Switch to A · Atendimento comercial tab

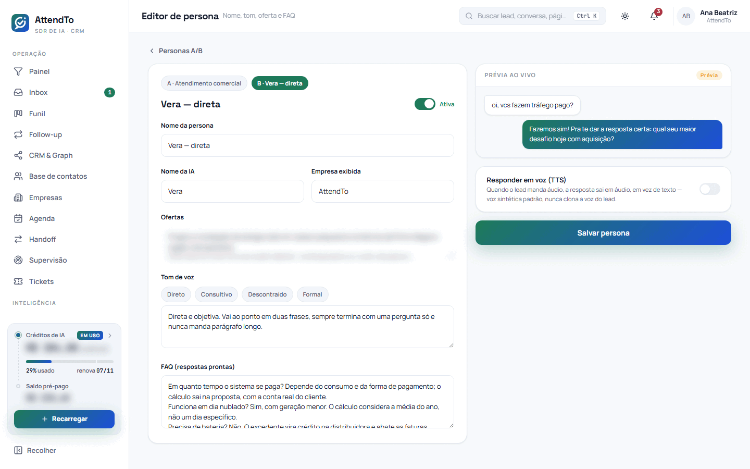point(204,83)
